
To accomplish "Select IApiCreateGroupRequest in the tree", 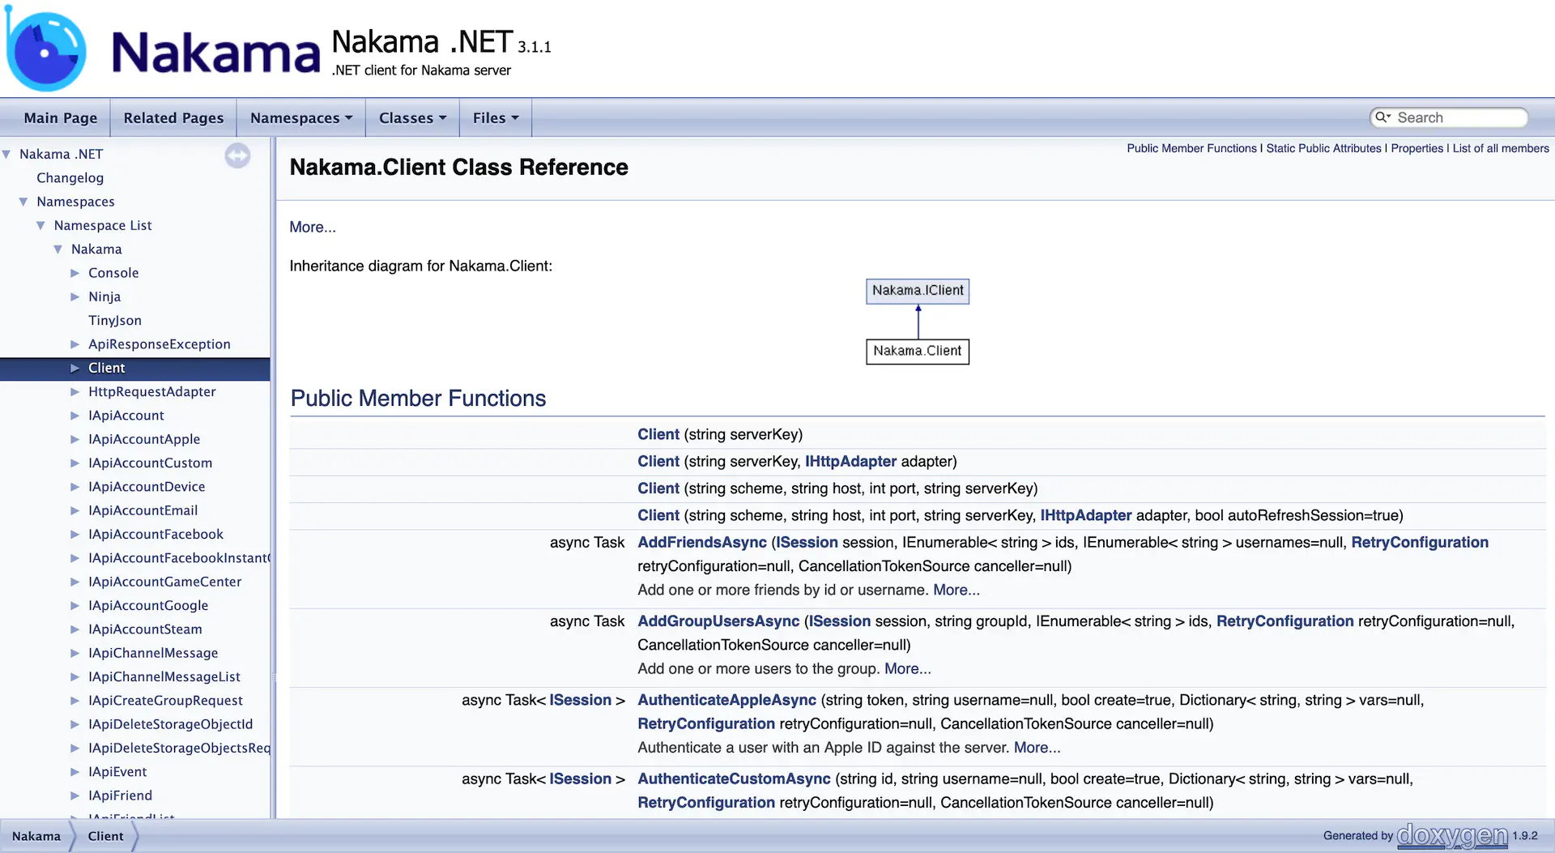I will tap(165, 701).
